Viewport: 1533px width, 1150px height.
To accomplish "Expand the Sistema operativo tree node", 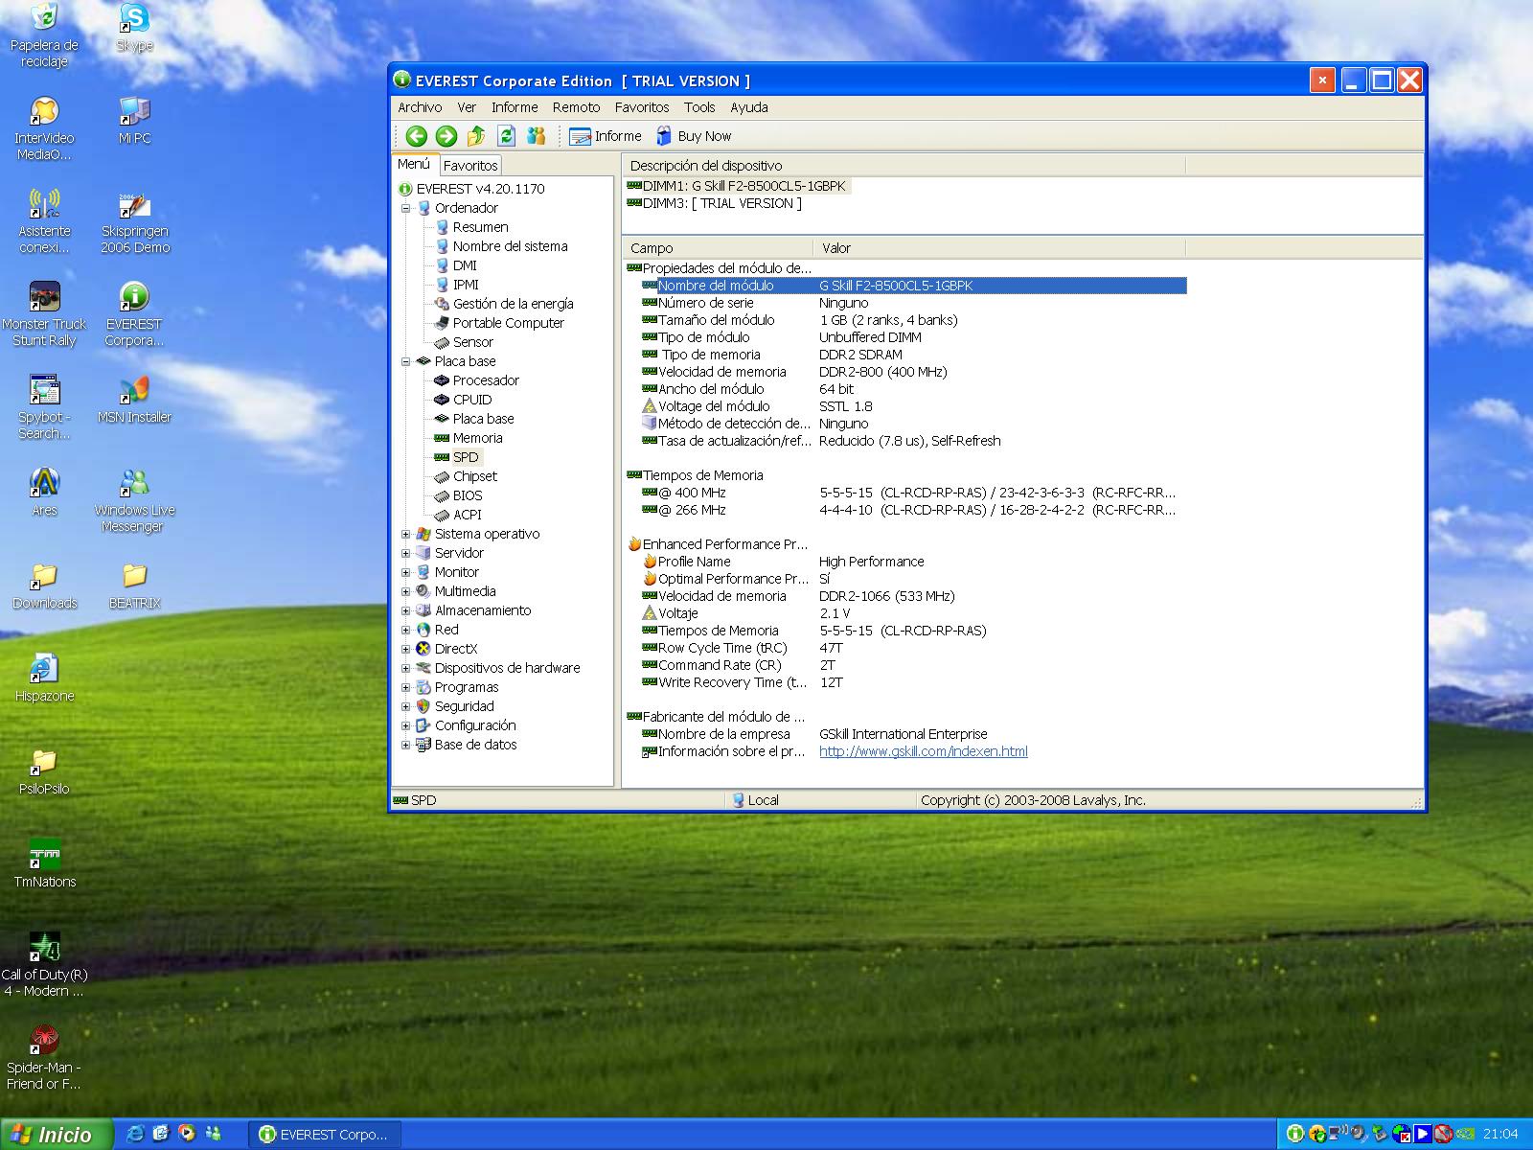I will click(x=405, y=534).
